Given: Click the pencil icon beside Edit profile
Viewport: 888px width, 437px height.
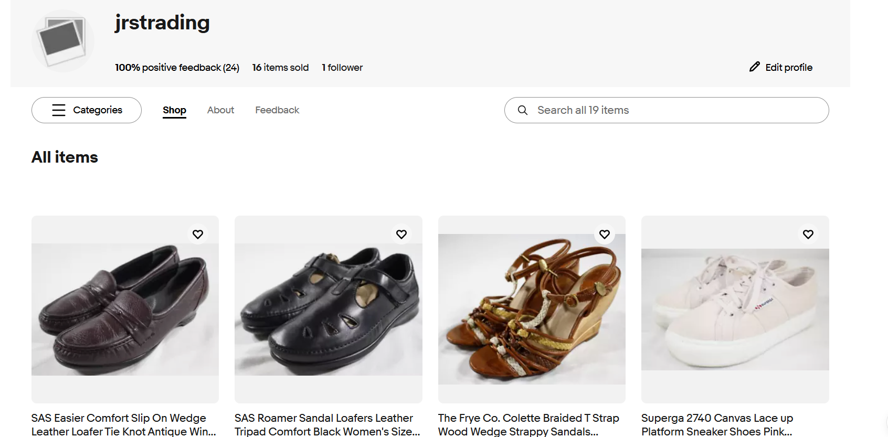Looking at the screenshot, I should 755,67.
